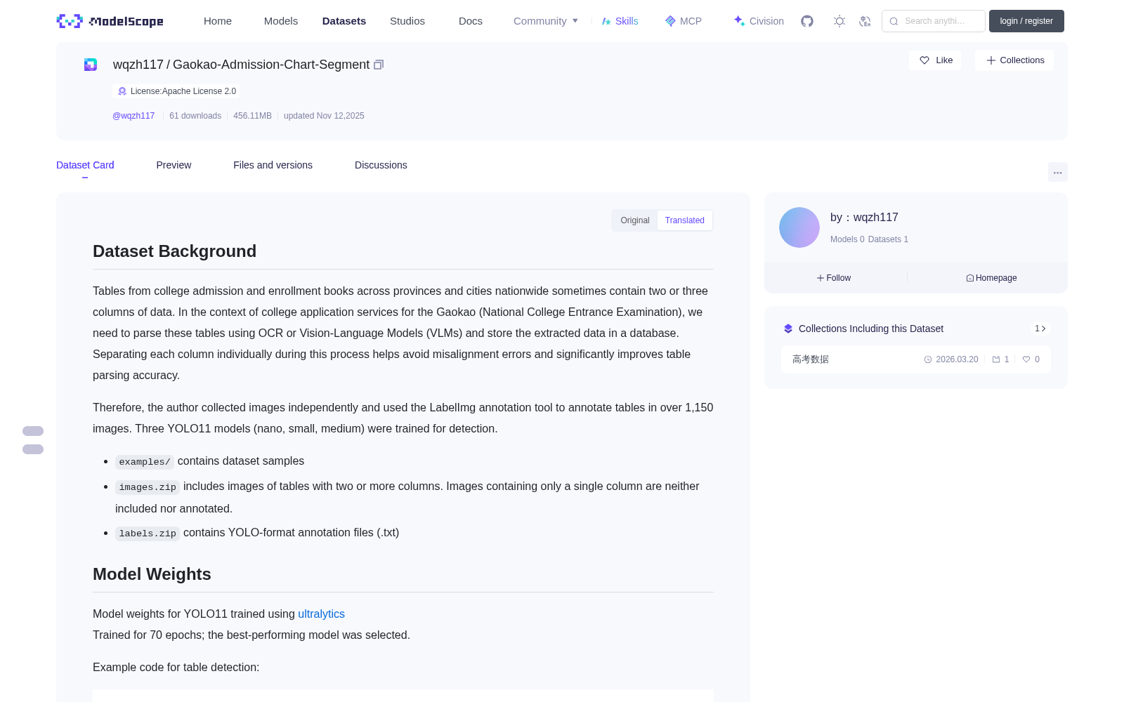Open the three-dot more options menu
The height and width of the screenshot is (702, 1124).
click(1057, 172)
